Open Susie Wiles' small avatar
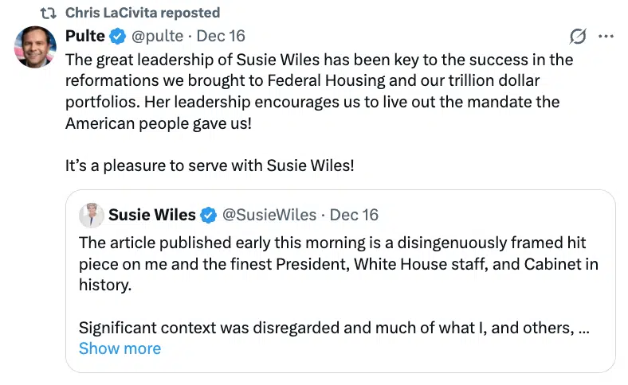The image size is (628, 385). click(91, 215)
